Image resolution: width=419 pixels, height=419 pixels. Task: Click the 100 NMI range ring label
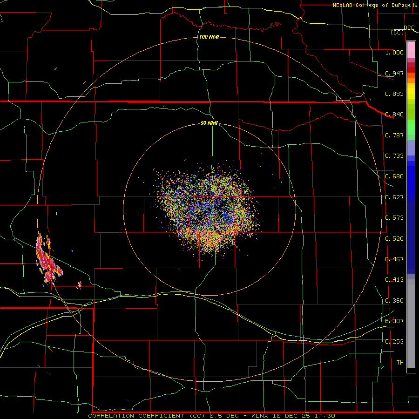pos(209,37)
